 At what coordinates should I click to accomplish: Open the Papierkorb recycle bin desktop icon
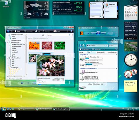(6, 4)
